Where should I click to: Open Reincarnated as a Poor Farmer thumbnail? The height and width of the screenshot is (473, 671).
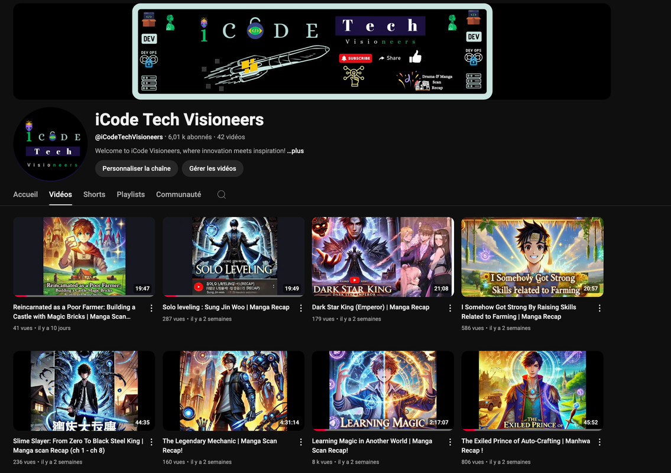(84, 257)
